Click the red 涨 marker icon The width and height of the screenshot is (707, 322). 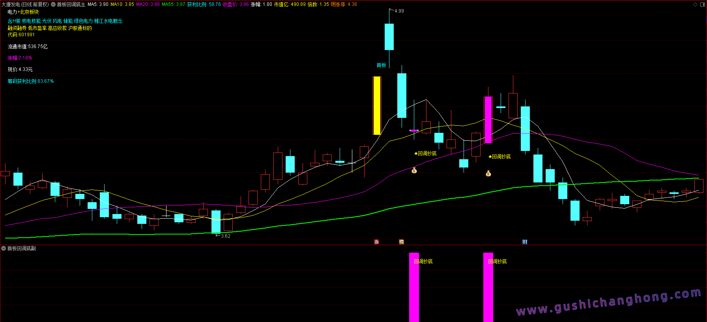pos(376,242)
